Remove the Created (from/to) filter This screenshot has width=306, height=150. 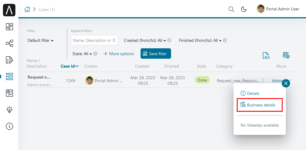tap(169, 41)
